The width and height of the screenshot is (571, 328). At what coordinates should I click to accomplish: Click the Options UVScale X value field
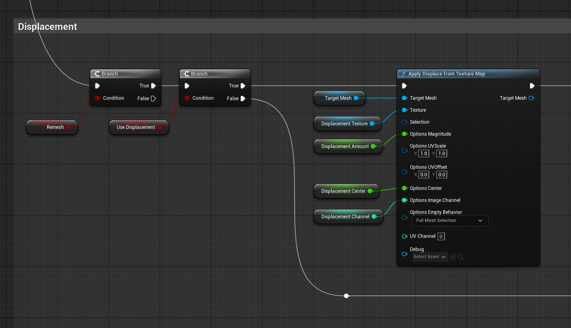pos(424,154)
